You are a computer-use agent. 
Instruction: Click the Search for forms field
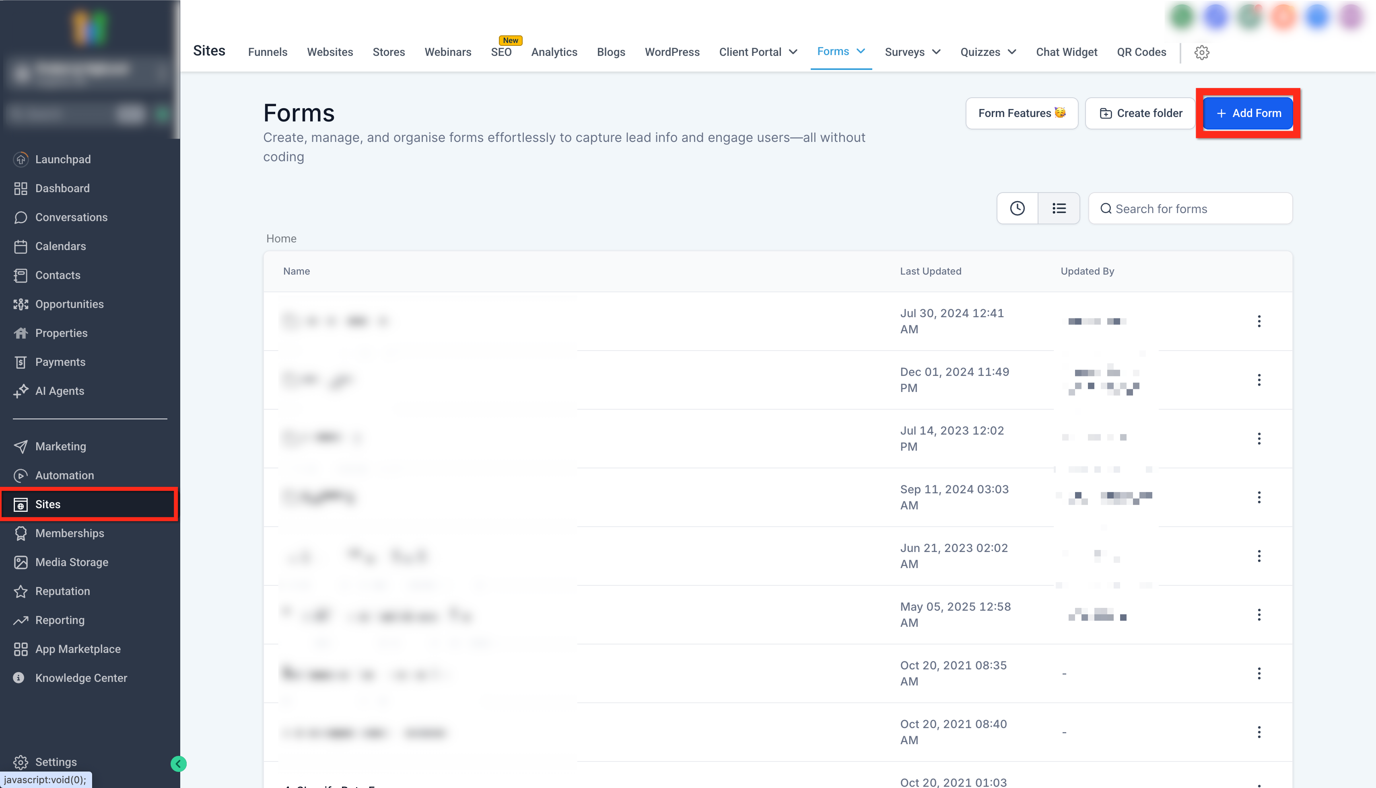(x=1190, y=209)
